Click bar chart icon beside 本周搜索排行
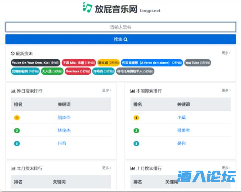This screenshot has height=192, width=241. point(133,91)
